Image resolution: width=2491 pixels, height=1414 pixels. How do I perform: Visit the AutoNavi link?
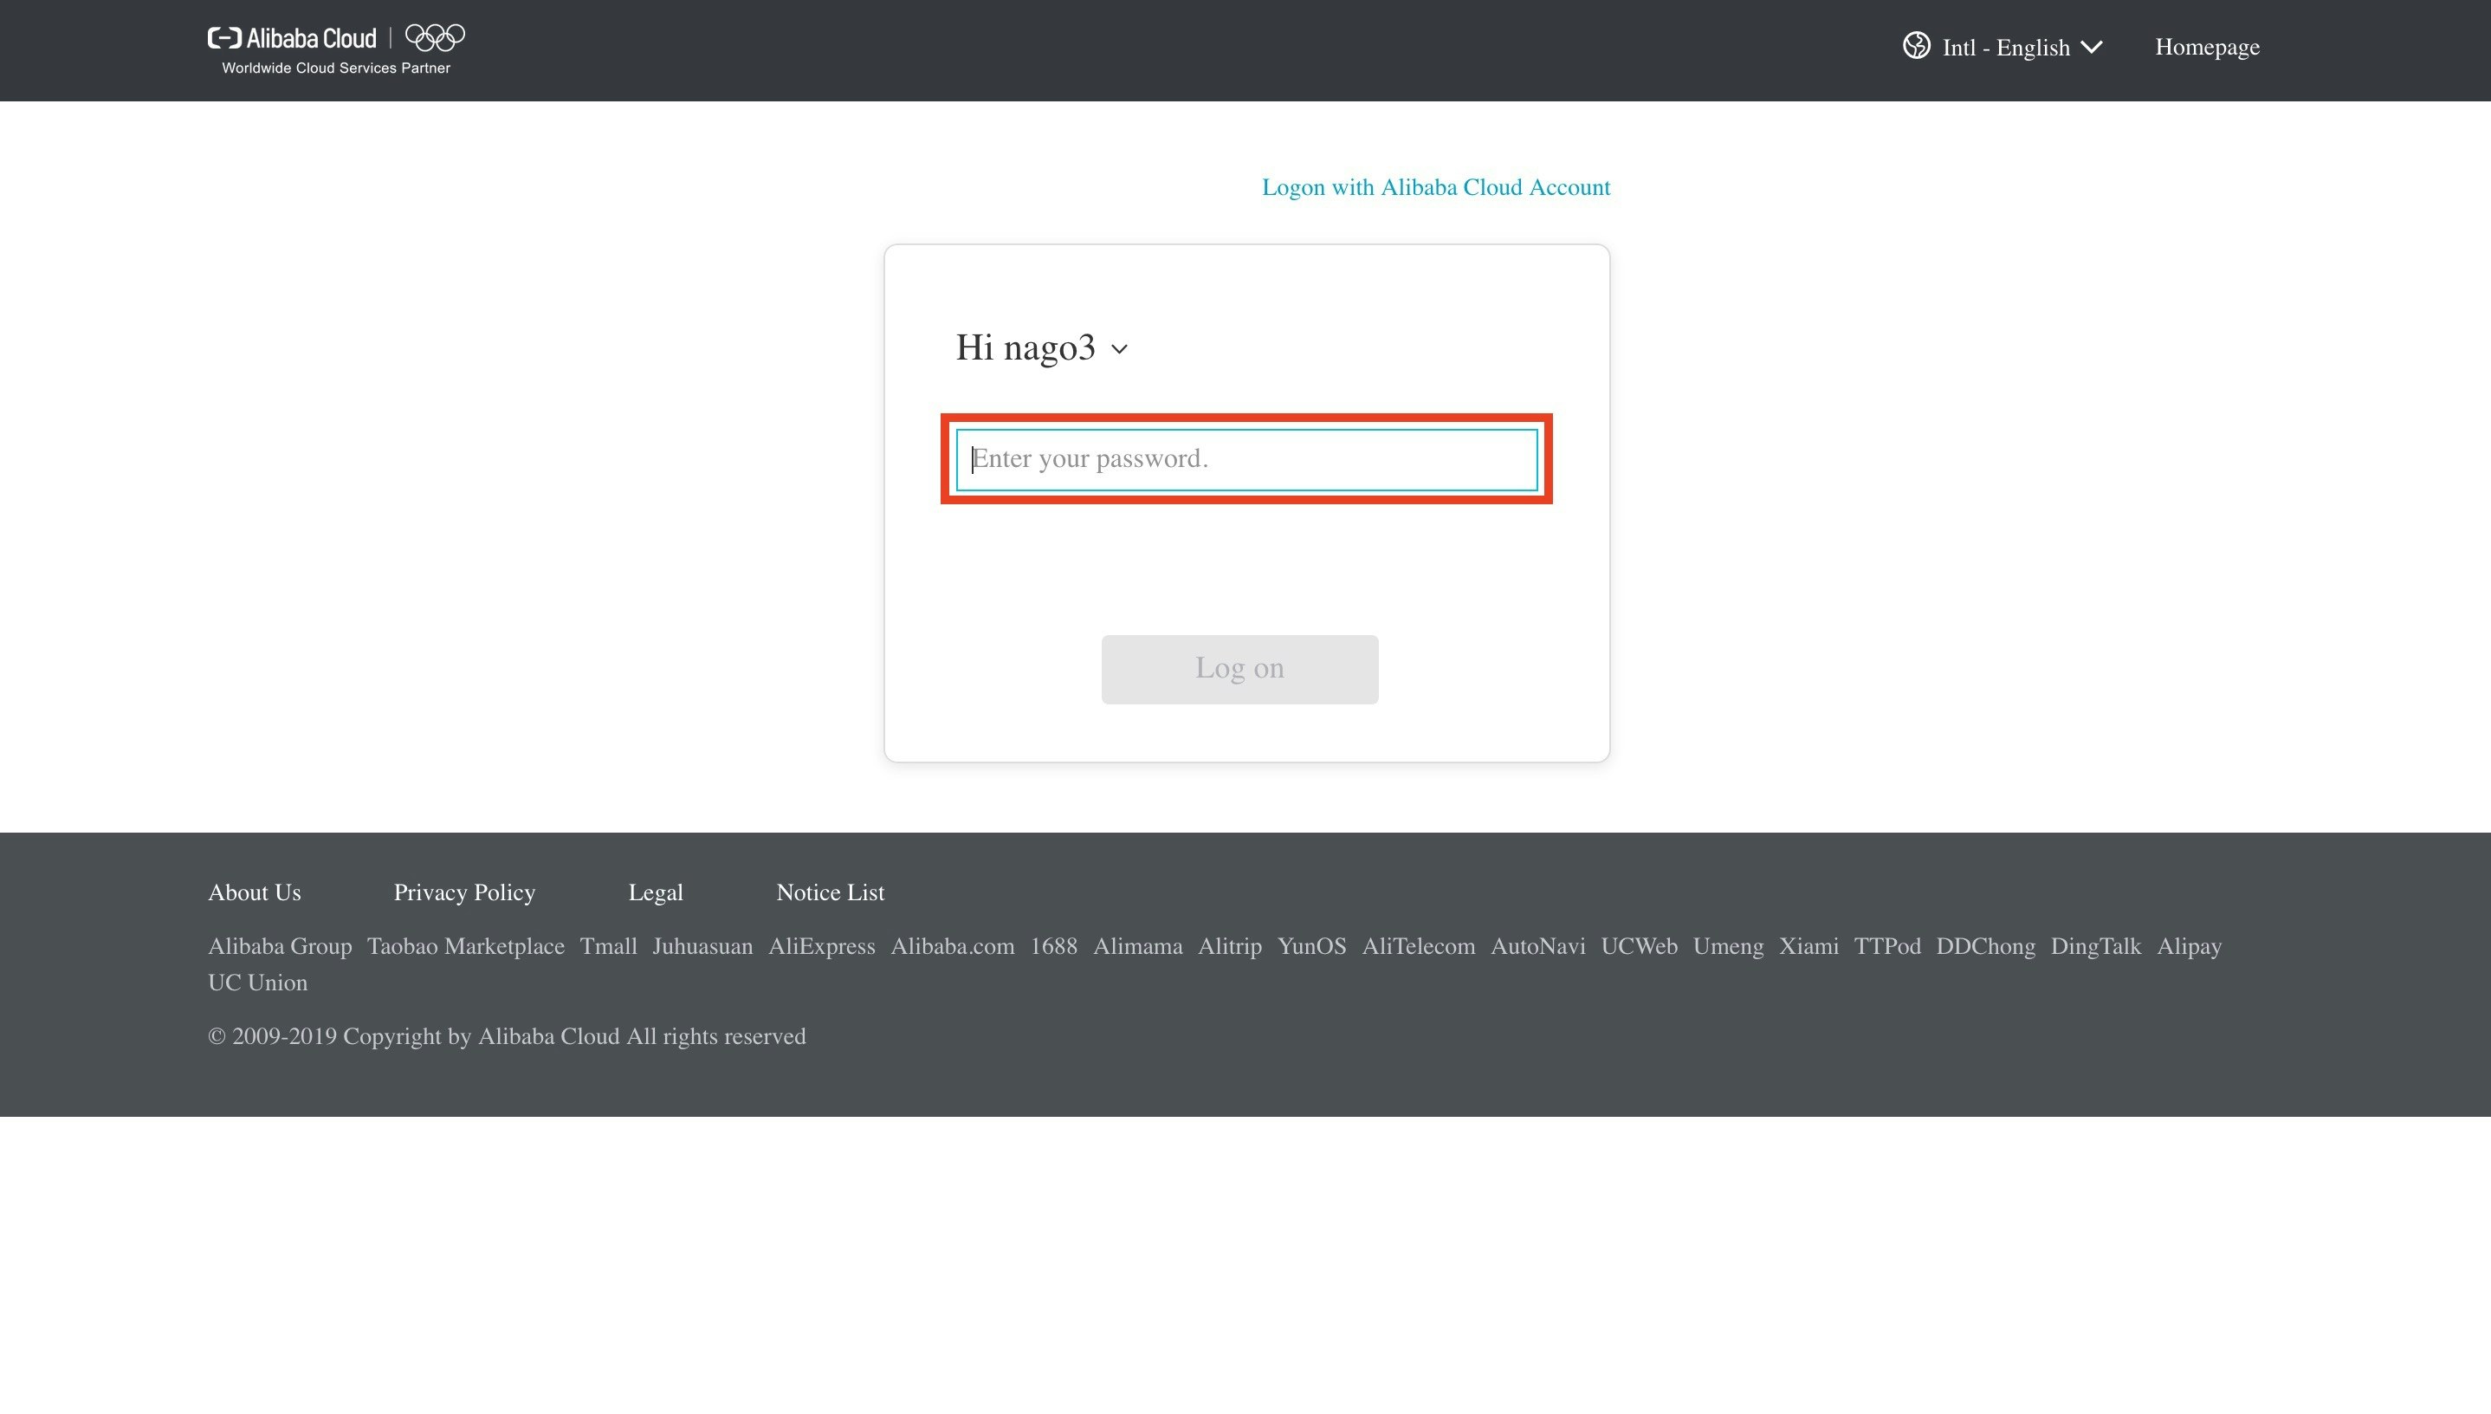click(1537, 947)
